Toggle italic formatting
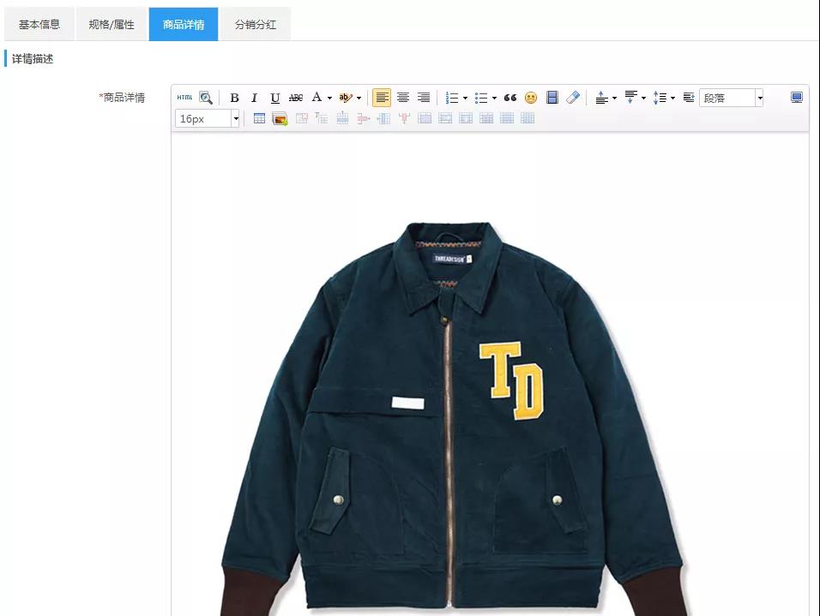 [x=255, y=98]
